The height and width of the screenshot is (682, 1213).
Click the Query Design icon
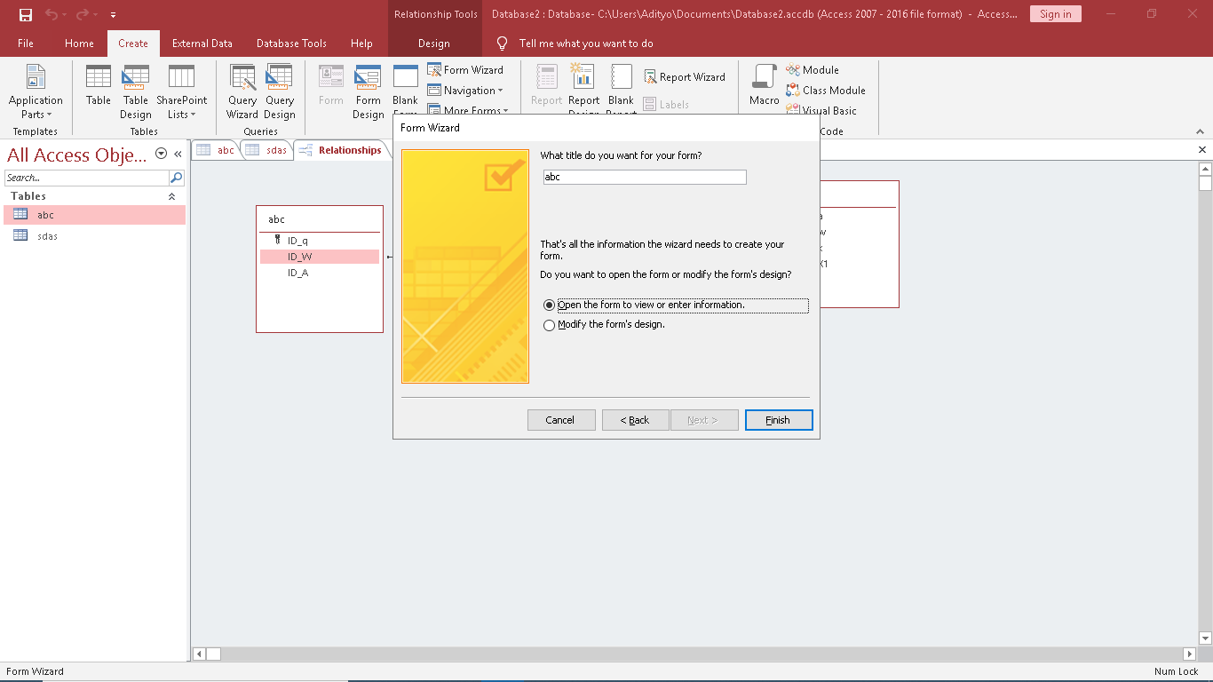pos(279,91)
